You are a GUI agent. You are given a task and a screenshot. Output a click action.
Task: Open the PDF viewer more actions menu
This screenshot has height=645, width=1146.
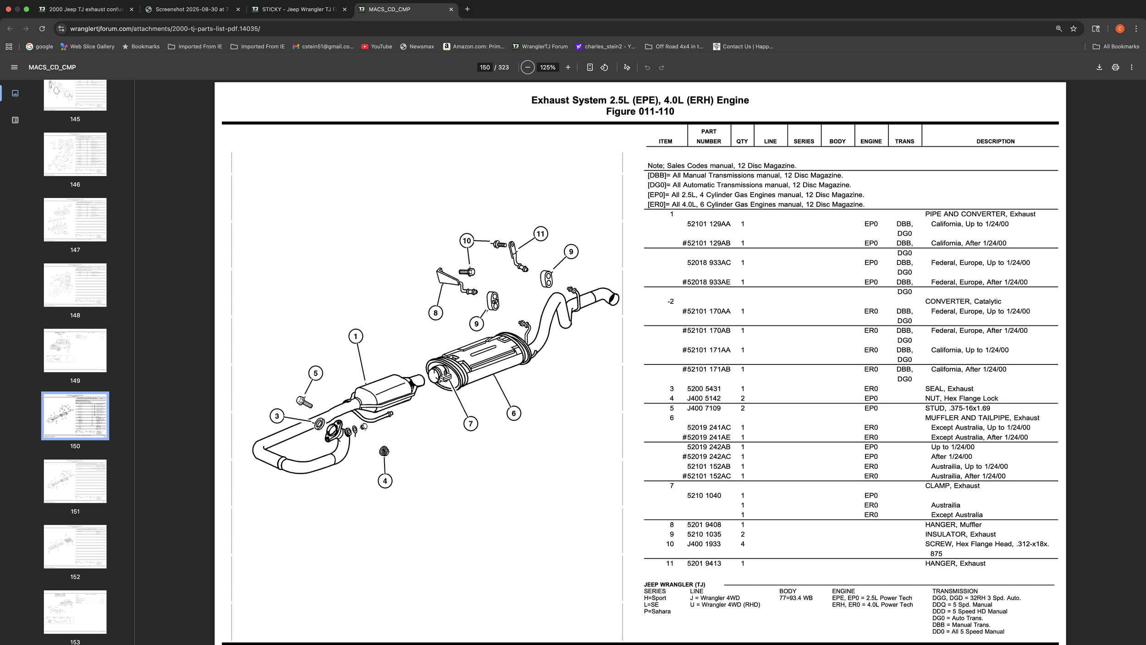click(1131, 67)
